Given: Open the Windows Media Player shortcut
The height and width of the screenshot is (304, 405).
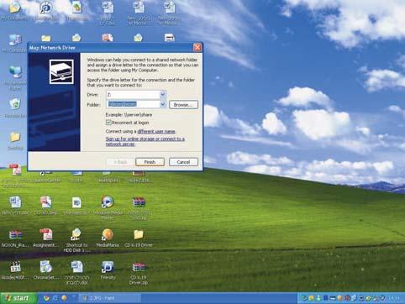Looking at the screenshot, I should 108,202.
